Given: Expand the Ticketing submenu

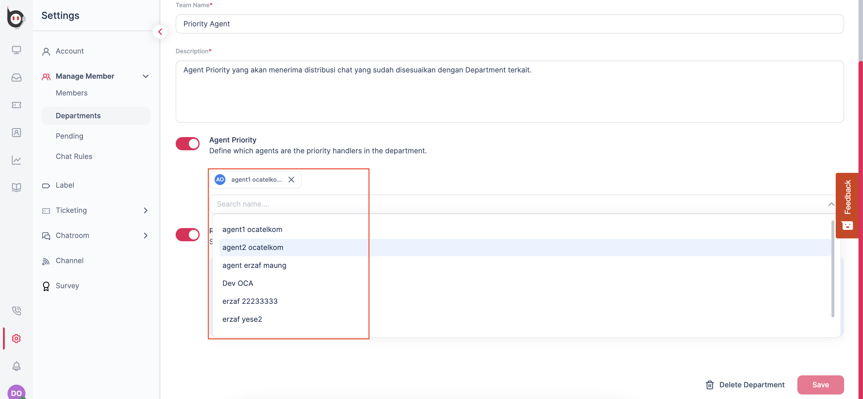Looking at the screenshot, I should 145,210.
